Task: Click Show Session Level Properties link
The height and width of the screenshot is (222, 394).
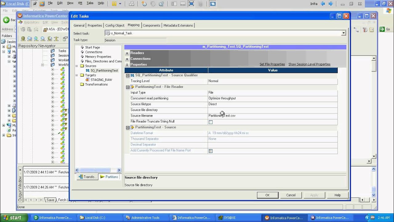Action: (x=309, y=64)
